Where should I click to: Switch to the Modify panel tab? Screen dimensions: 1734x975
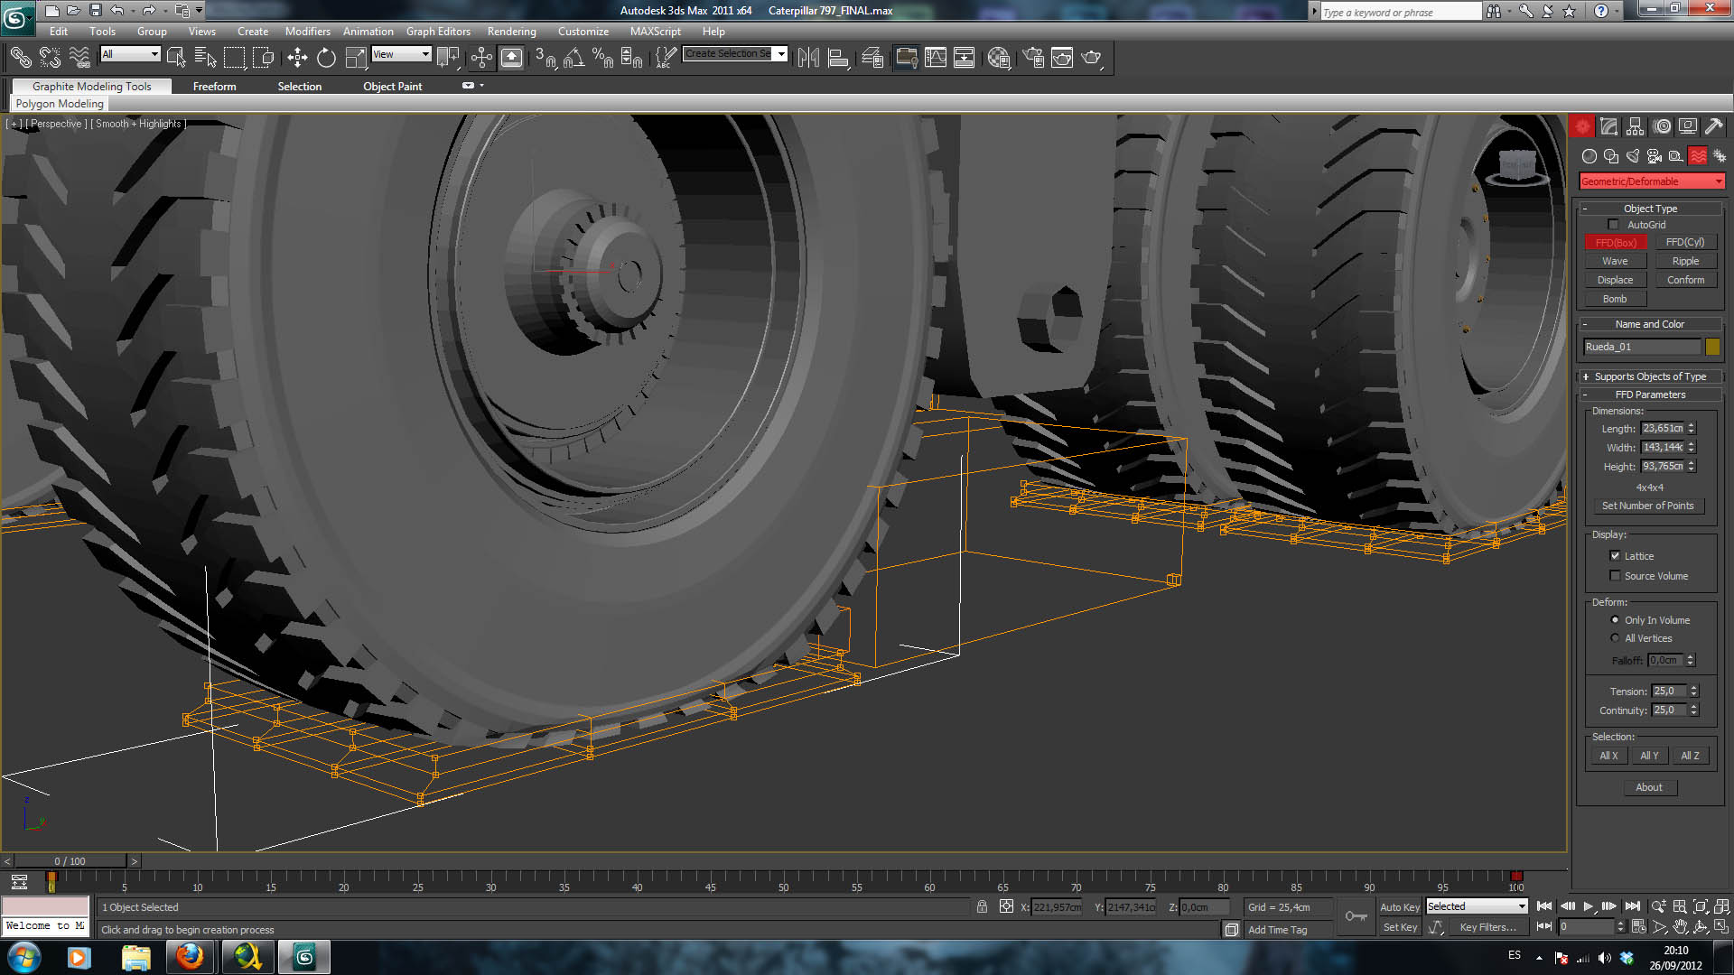(1608, 126)
